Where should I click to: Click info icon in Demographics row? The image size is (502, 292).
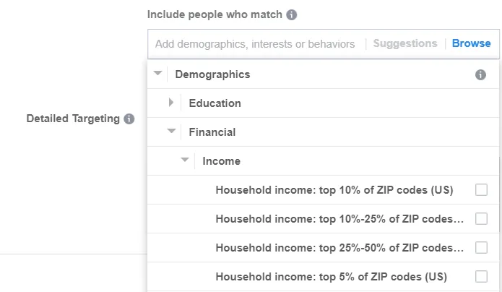[x=480, y=74]
